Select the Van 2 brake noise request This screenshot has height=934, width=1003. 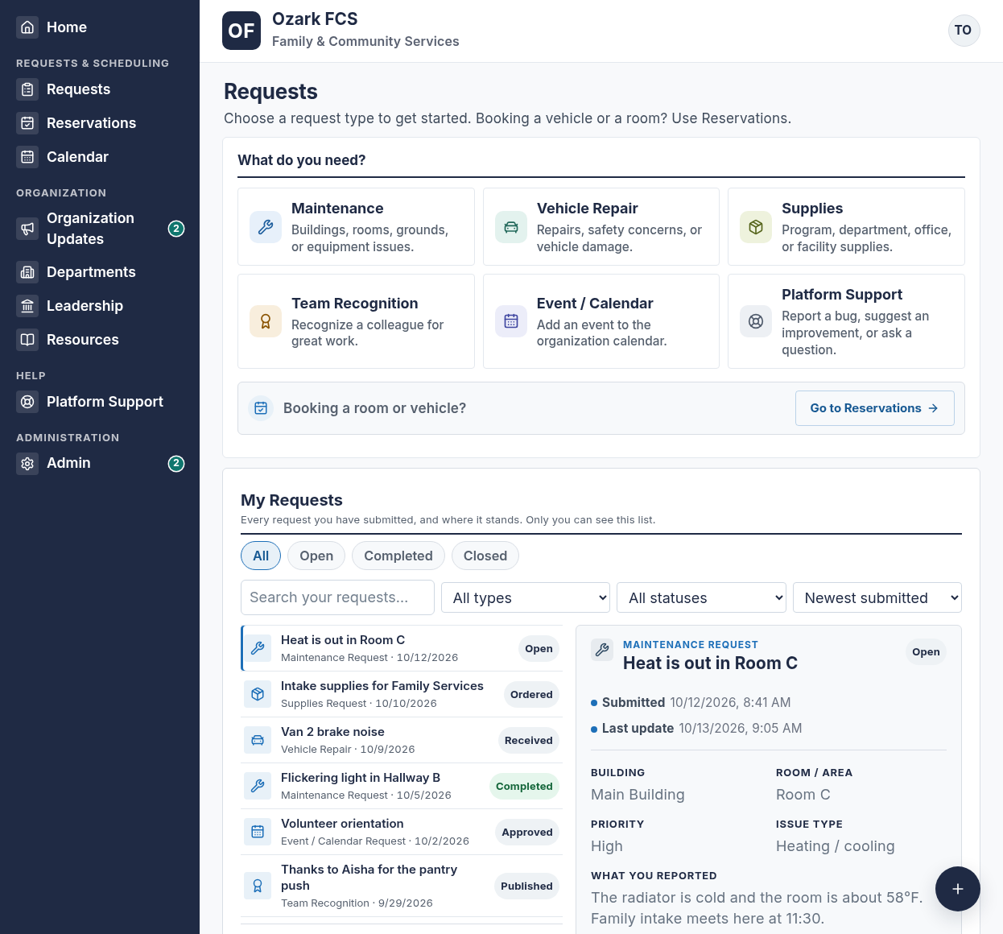(402, 740)
